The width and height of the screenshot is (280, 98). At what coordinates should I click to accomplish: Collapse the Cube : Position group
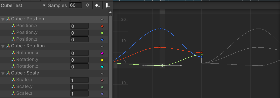[x=3, y=20]
